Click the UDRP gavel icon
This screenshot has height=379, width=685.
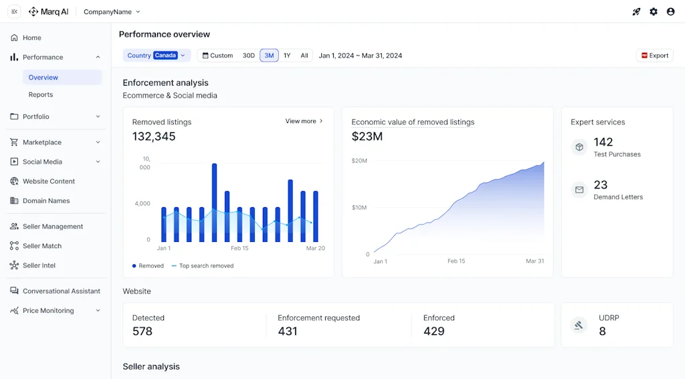coord(579,325)
